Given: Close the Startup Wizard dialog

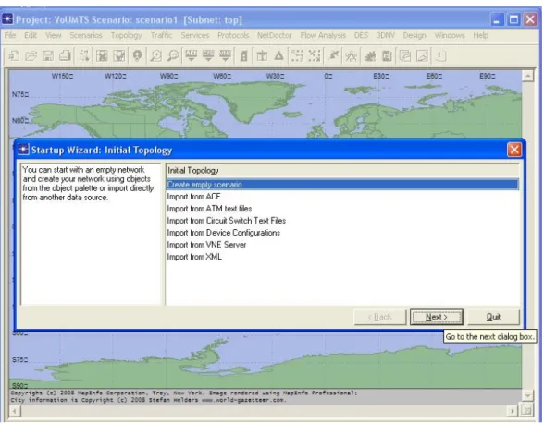Looking at the screenshot, I should tap(514, 150).
